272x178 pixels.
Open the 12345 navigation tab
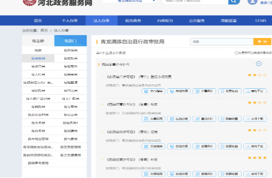260,21
